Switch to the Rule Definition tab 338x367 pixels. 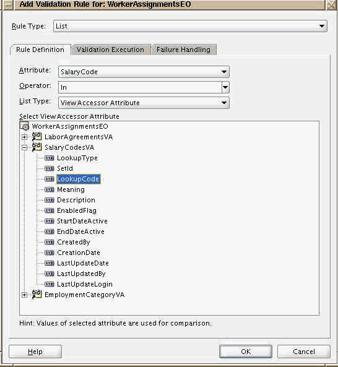(x=40, y=50)
